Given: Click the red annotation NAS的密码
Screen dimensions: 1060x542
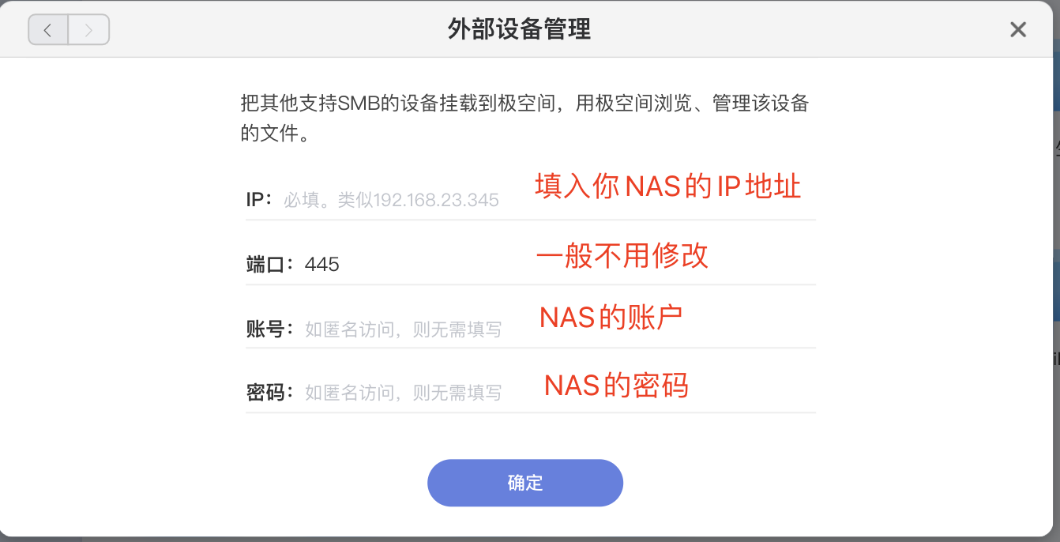Looking at the screenshot, I should 616,386.
